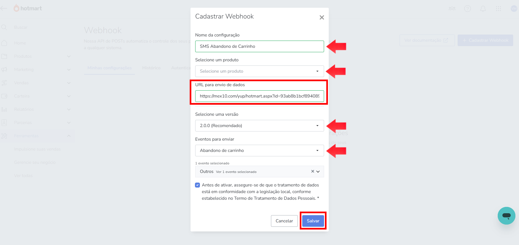Image resolution: width=519 pixels, height=245 pixels.
Task: Click the Cancelar button
Action: pos(284,221)
